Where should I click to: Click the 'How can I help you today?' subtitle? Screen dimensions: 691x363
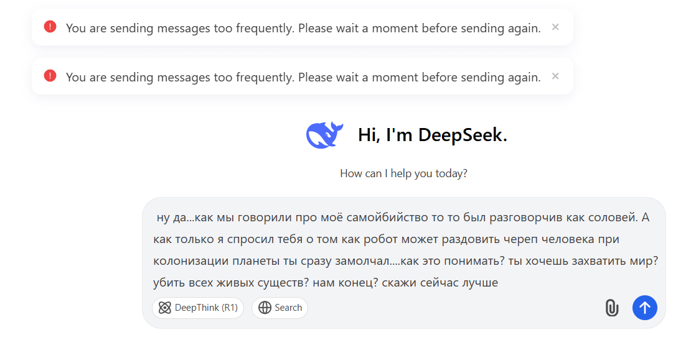coord(403,173)
